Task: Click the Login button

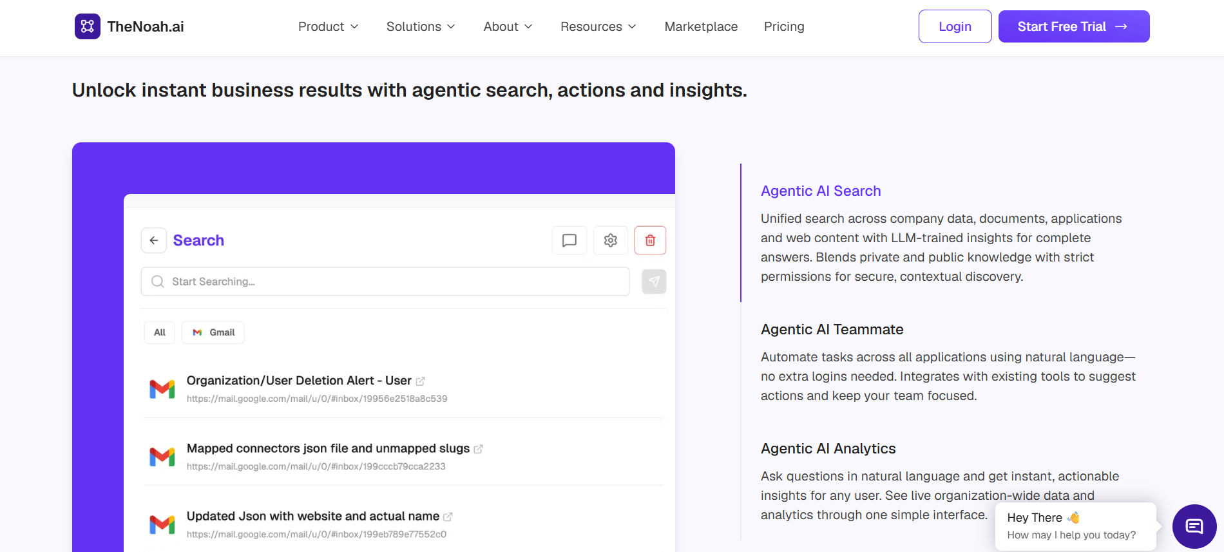Action: point(955,26)
